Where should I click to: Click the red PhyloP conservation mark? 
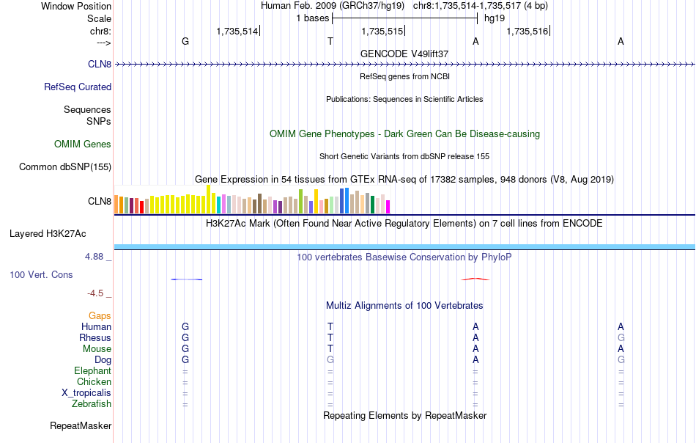(475, 279)
